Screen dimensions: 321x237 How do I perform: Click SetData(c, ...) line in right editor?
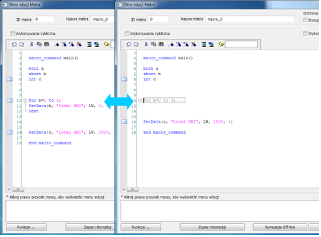pos(188,122)
